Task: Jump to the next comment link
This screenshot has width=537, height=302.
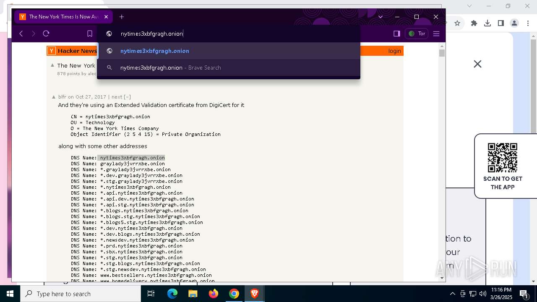Action: click(x=117, y=97)
